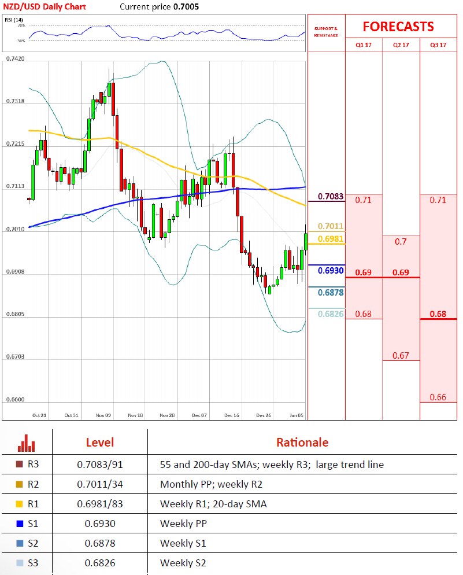Click the rationale 'Weekly S2'
463x575 pixels.
[x=183, y=563]
